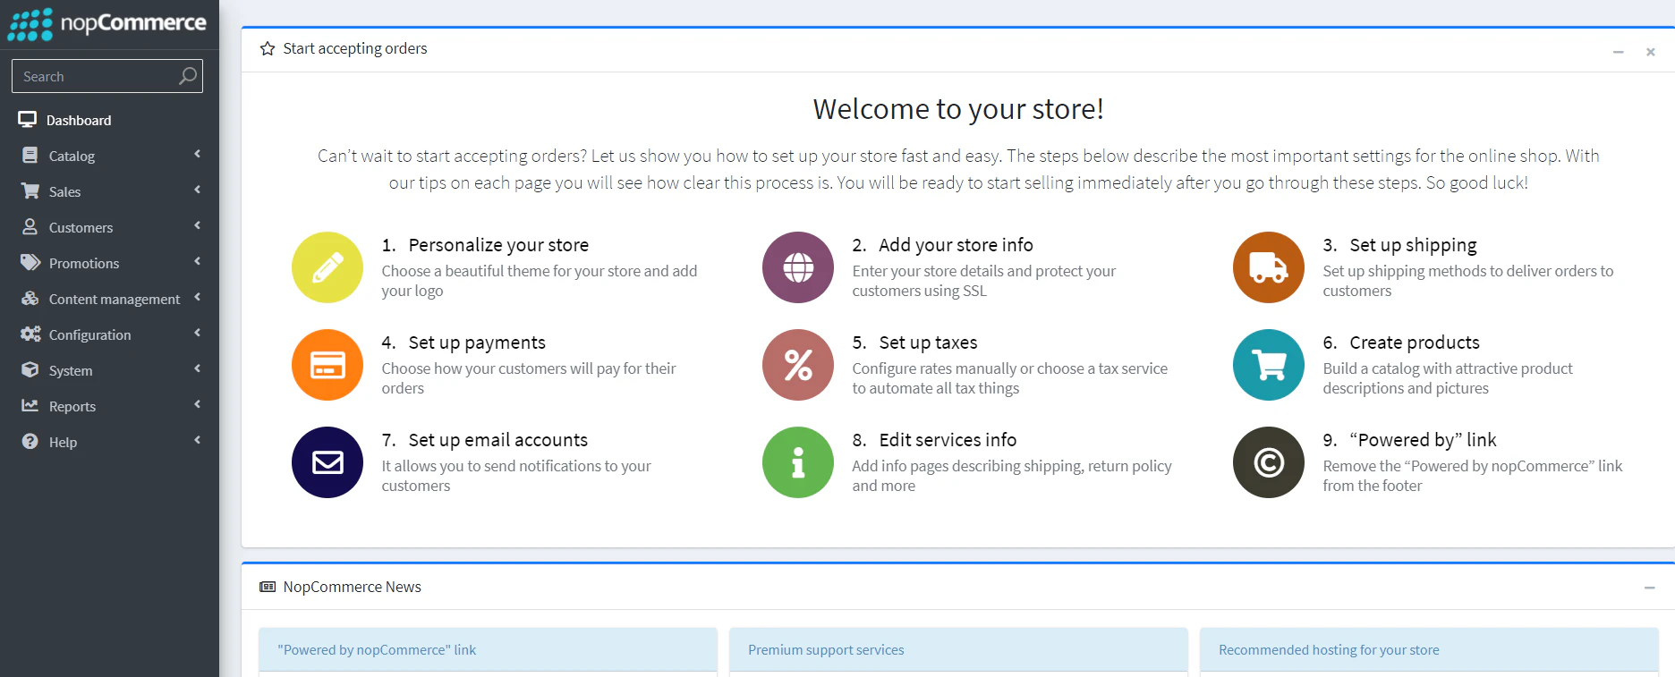
Task: Open Edit services info step
Action: [x=948, y=440]
